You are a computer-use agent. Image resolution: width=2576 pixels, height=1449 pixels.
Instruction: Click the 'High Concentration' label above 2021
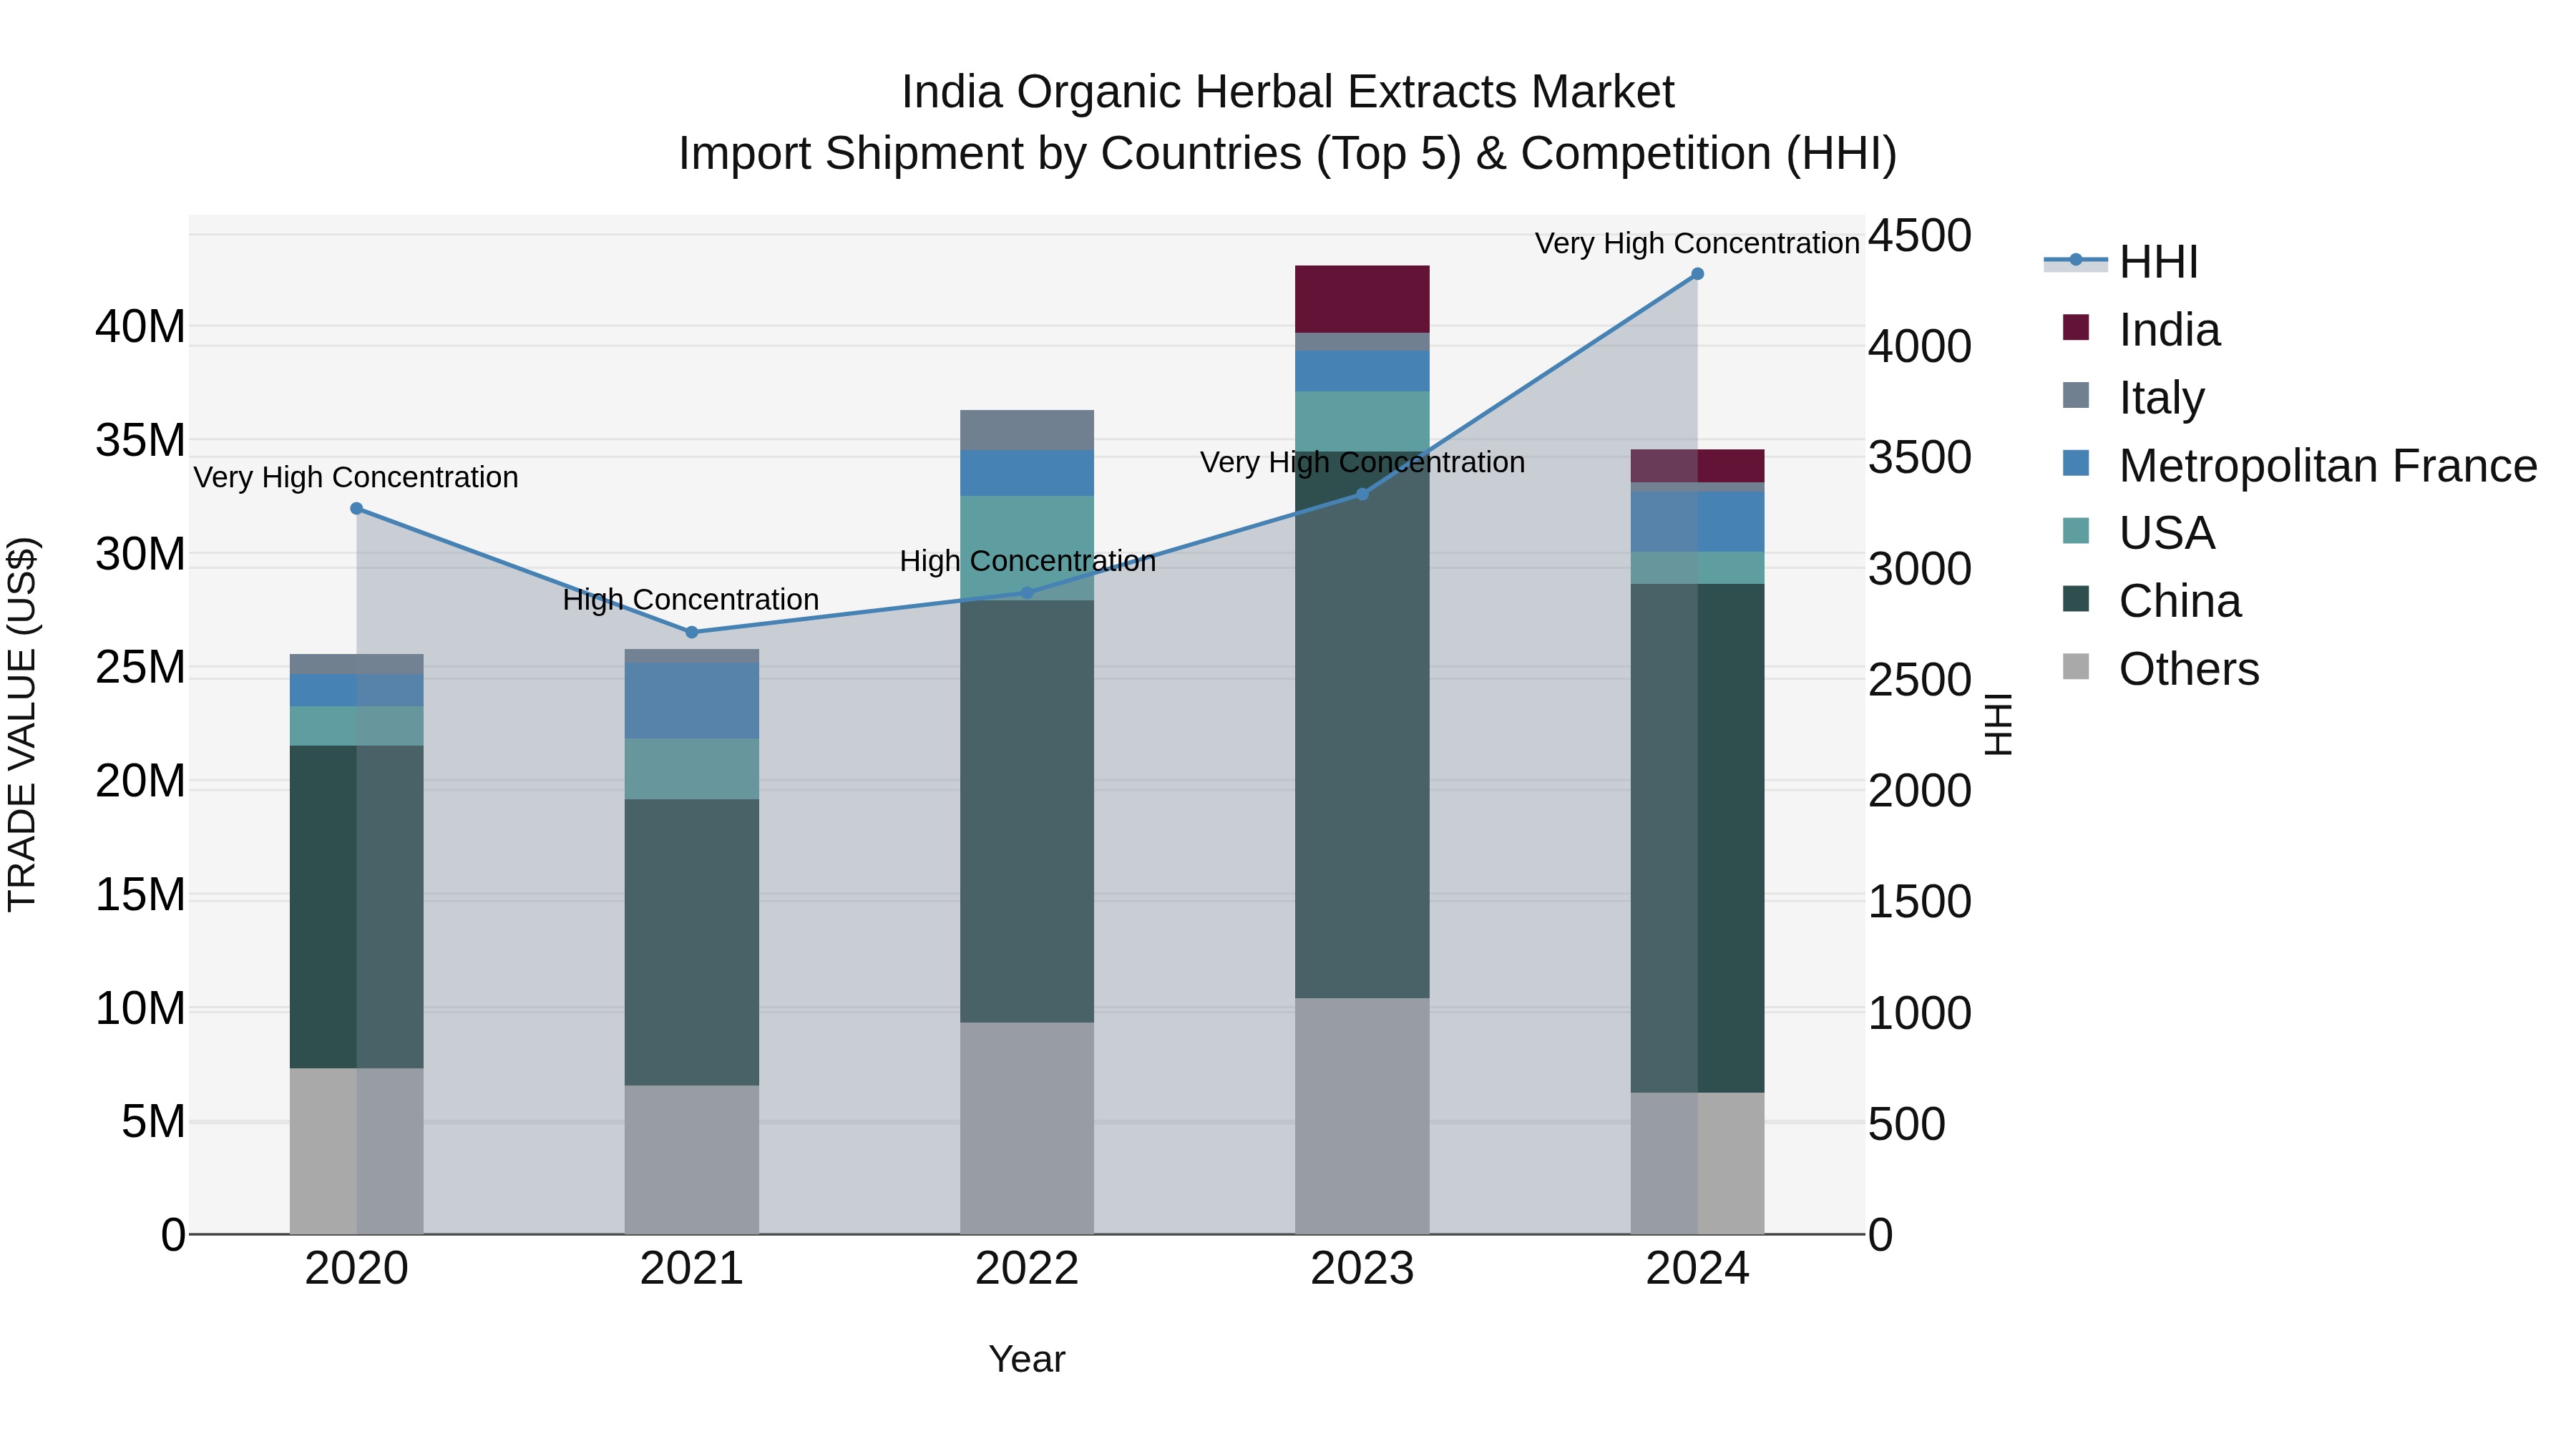click(691, 599)
